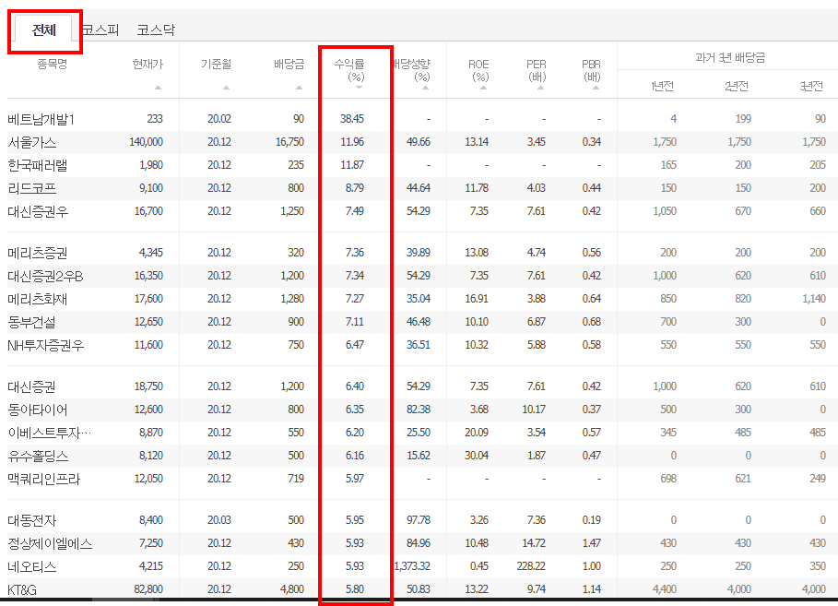This screenshot has height=606, width=838.
Task: Switch to the 전체 tab
Action: tap(44, 30)
